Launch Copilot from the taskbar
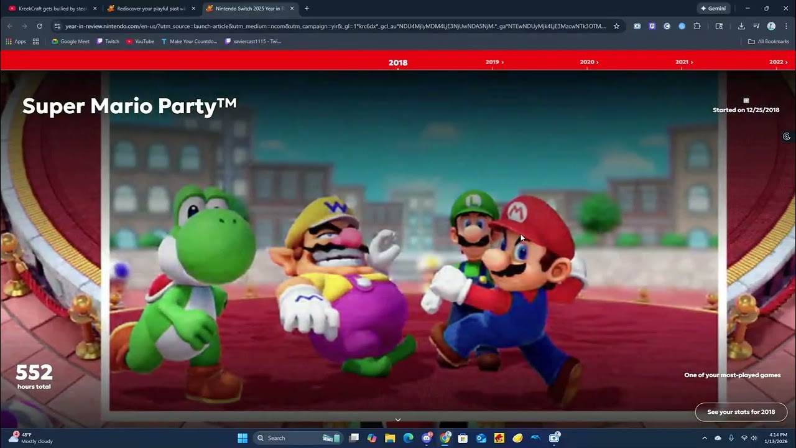 point(372,438)
